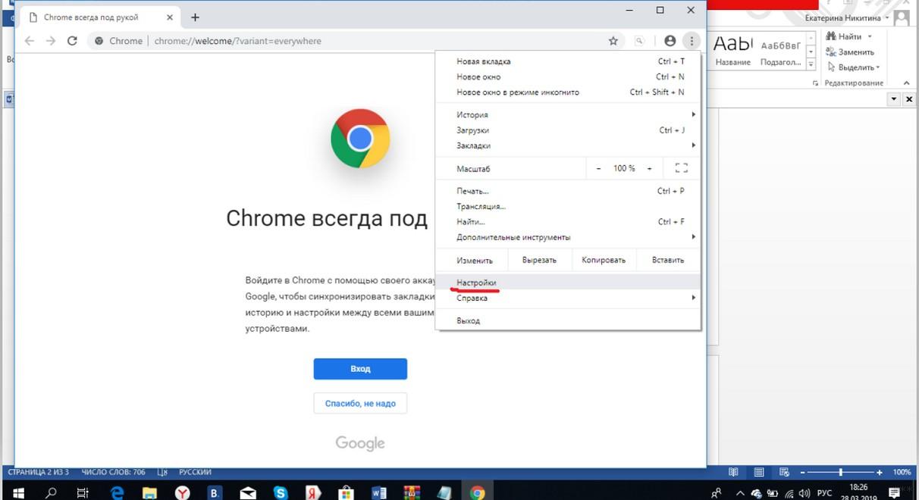Open Новое окно в режиме инкогнито
The width and height of the screenshot is (919, 500).
[x=568, y=92]
